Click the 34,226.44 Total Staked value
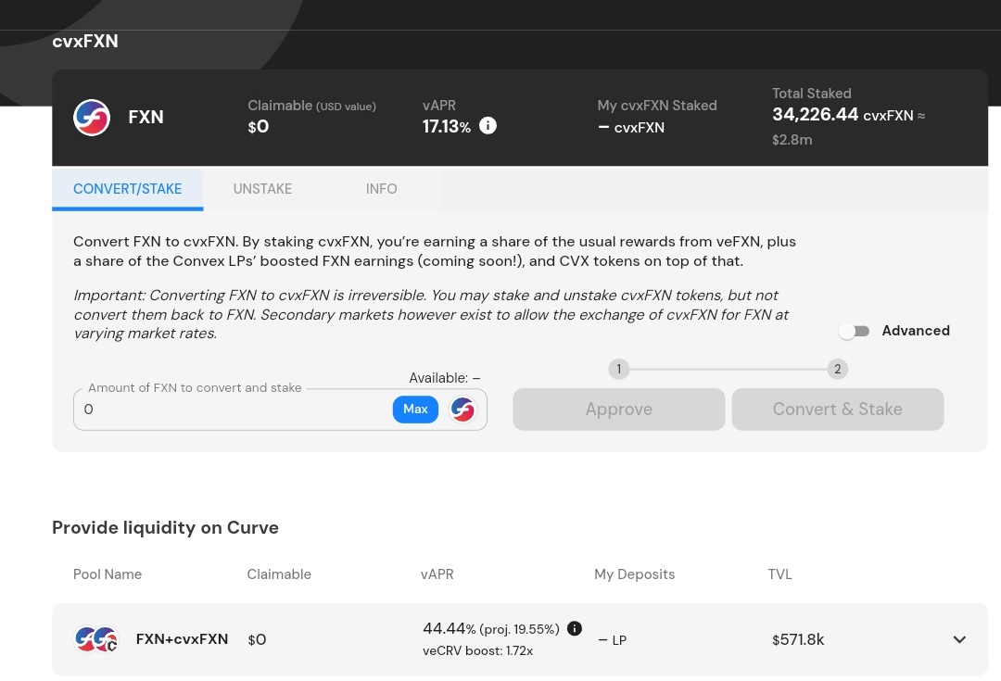Image resolution: width=1001 pixels, height=681 pixels. (x=816, y=115)
